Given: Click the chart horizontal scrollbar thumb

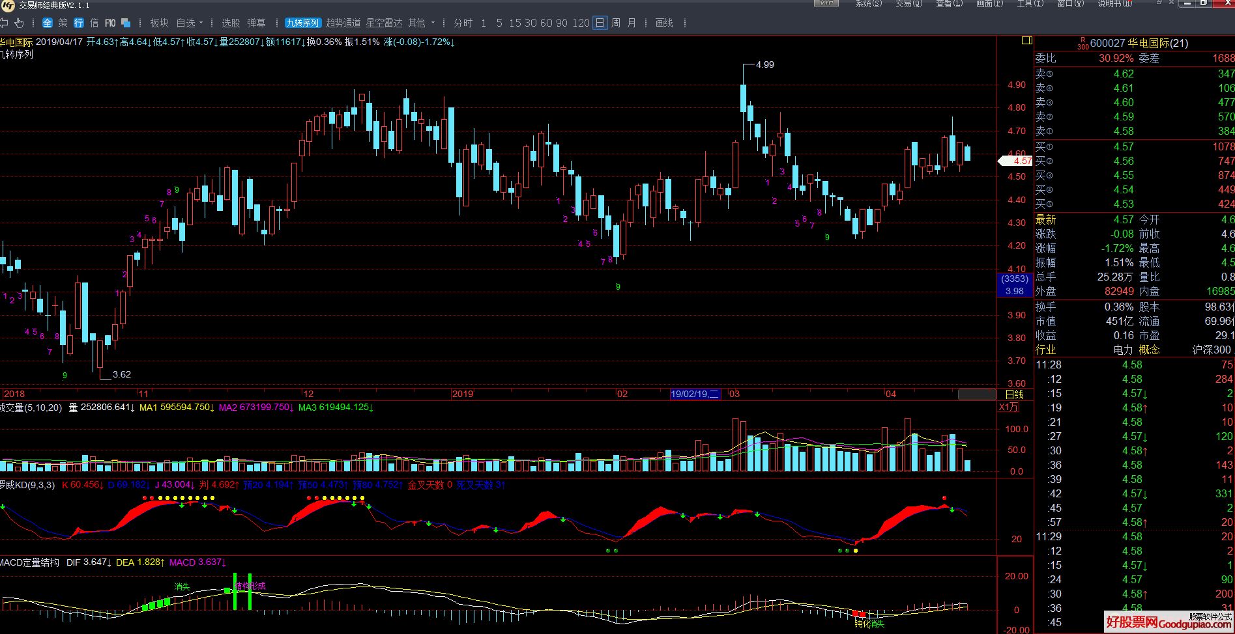Looking at the screenshot, I should pyautogui.click(x=977, y=394).
